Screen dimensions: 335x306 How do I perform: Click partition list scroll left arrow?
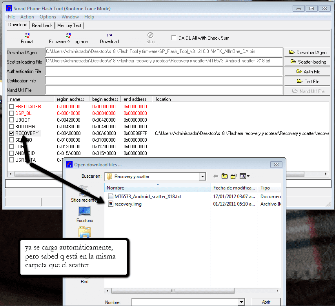11,174
